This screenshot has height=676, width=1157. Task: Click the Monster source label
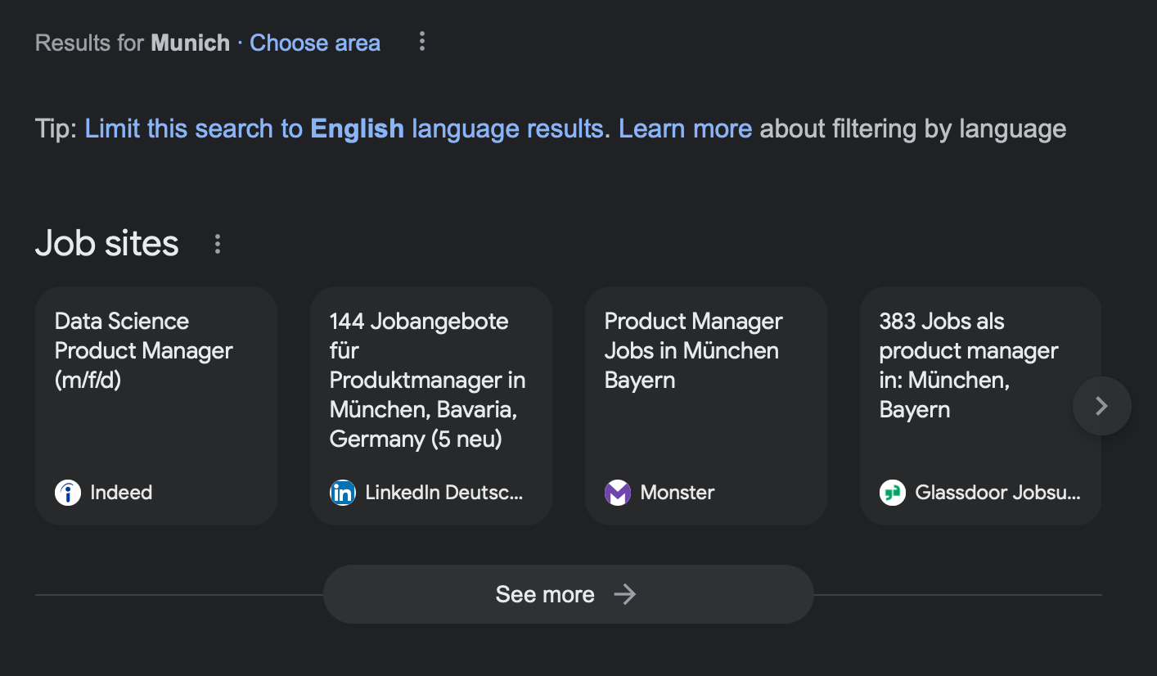[x=678, y=493]
